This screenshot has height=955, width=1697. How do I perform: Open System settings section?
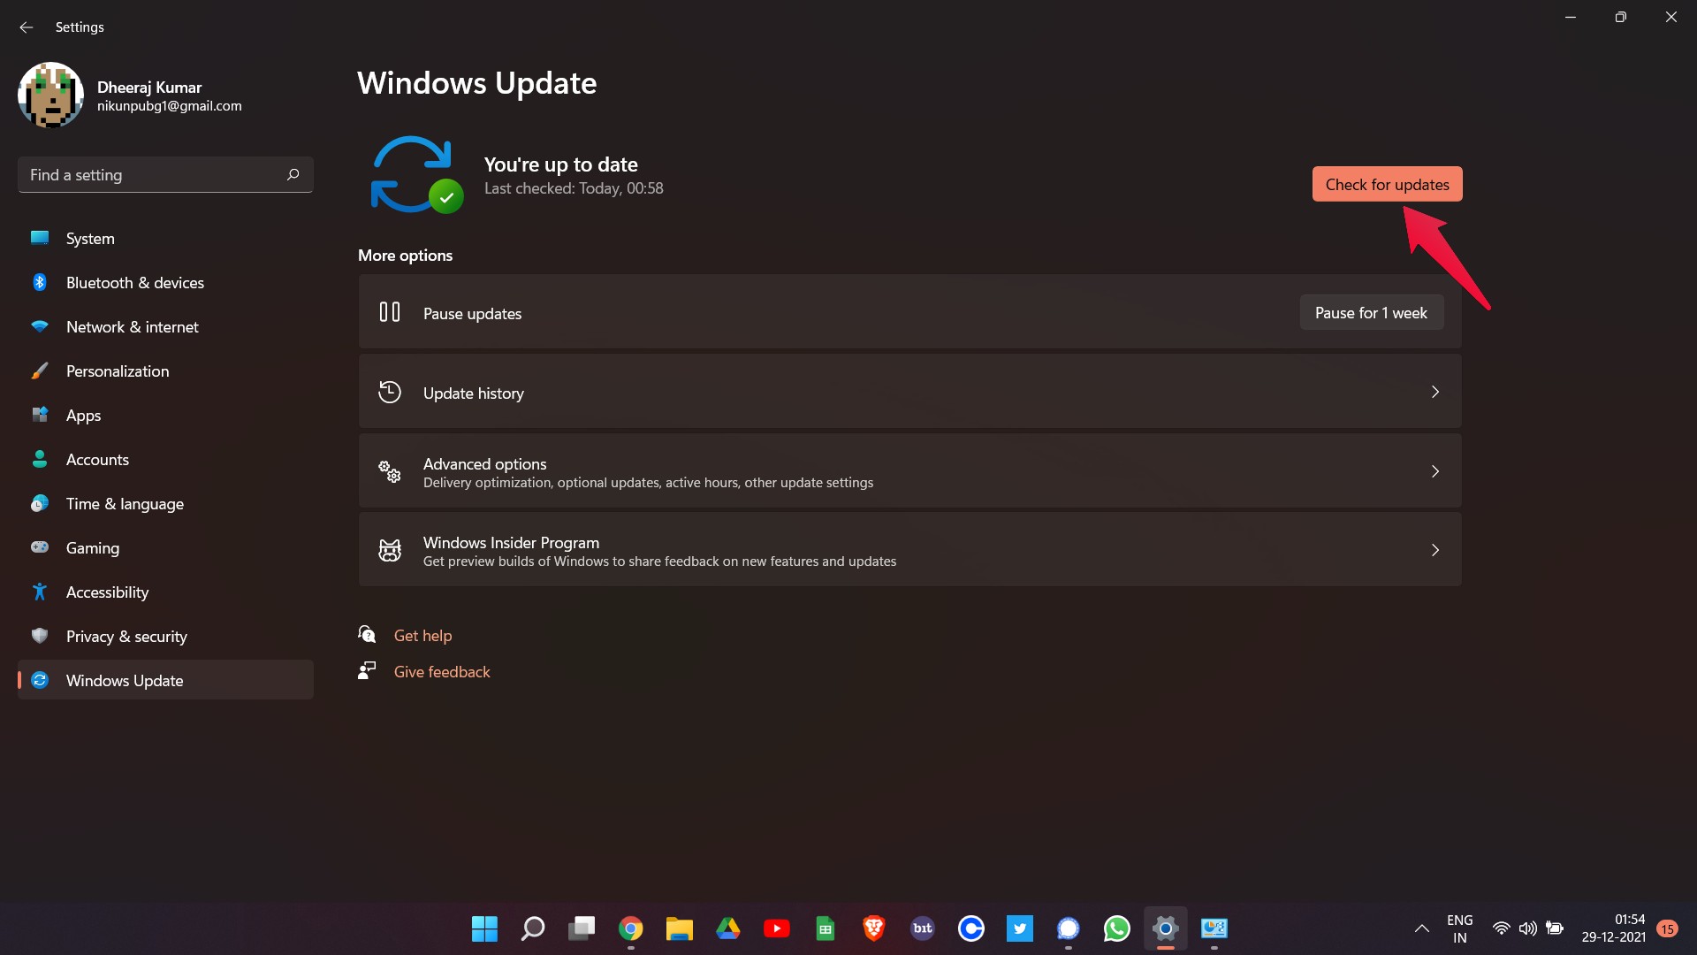(90, 238)
